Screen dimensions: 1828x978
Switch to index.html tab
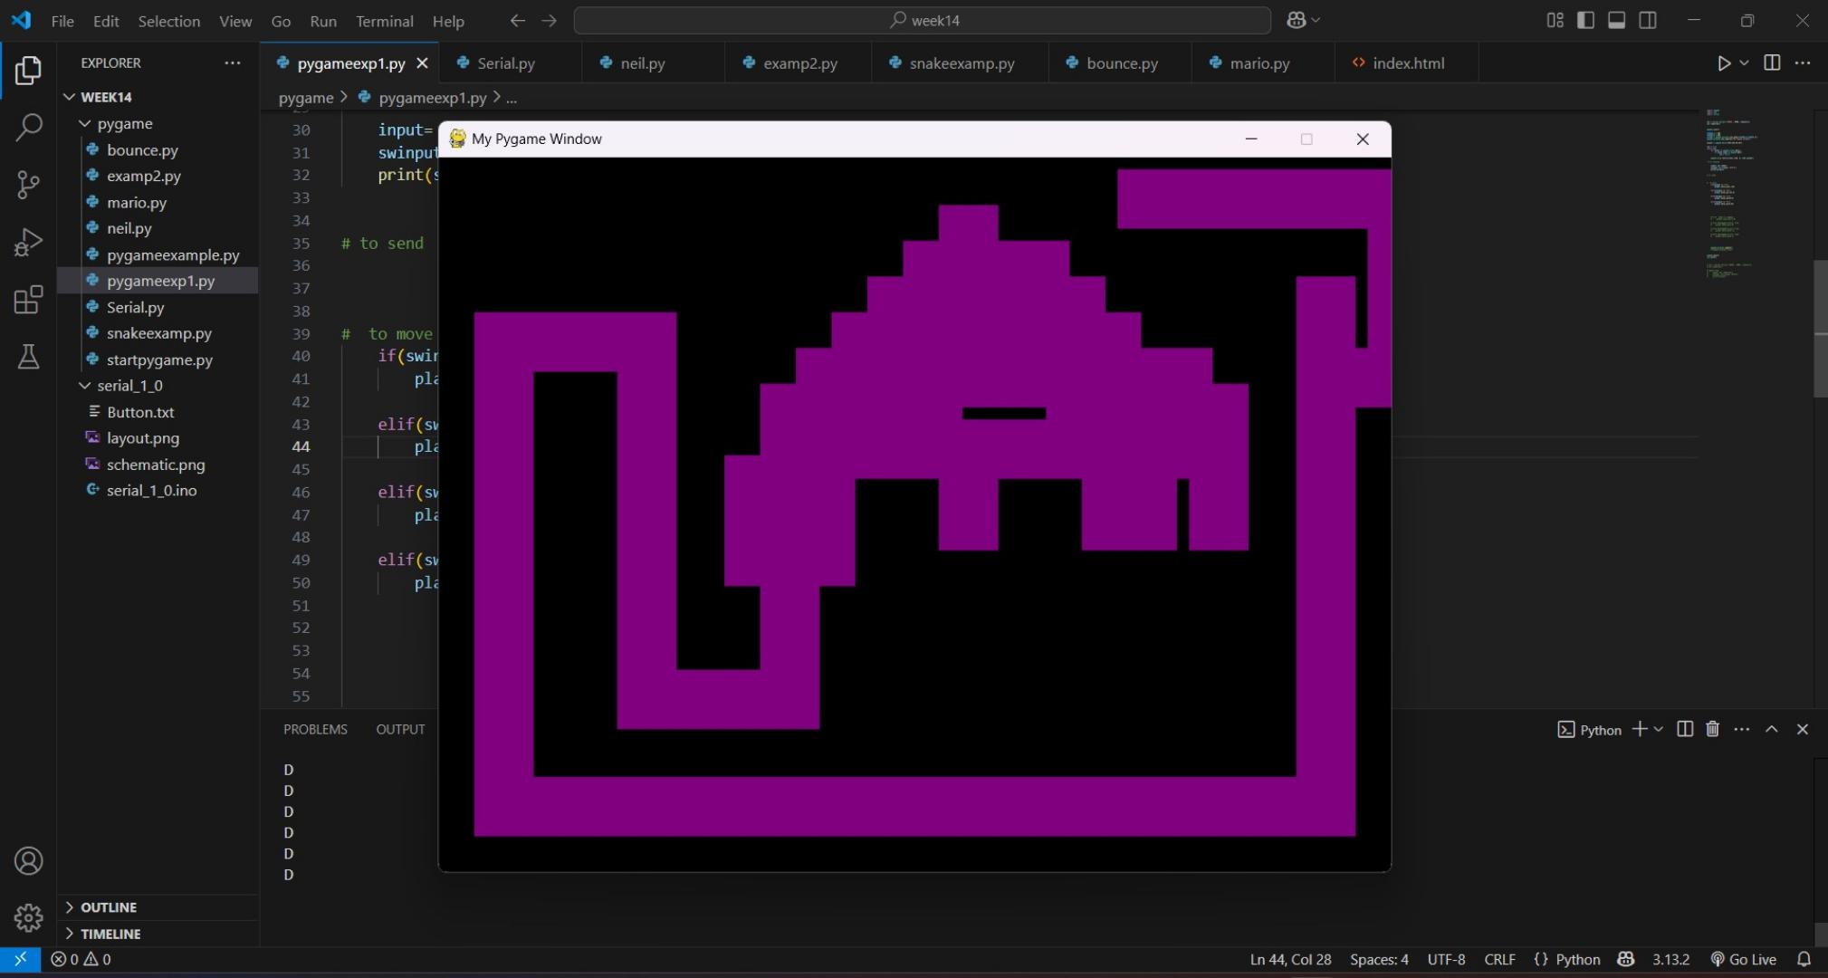[x=1408, y=63]
